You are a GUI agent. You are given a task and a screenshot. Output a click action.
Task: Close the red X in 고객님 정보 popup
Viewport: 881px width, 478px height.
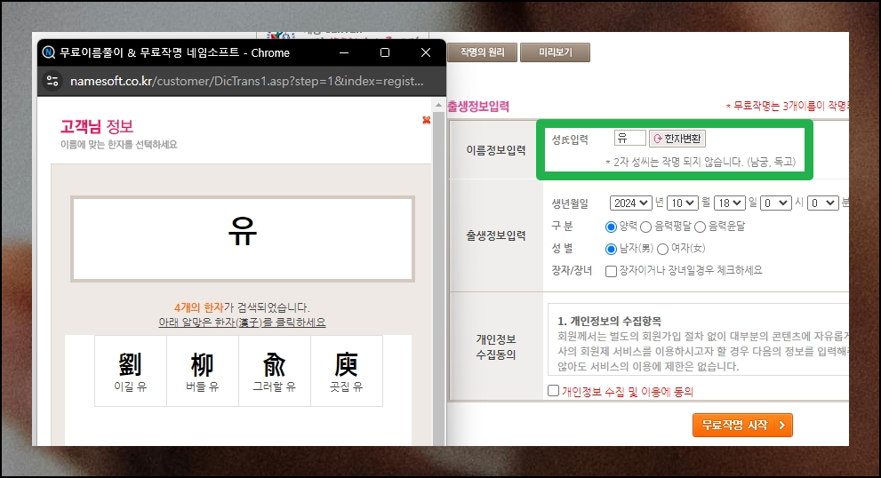427,120
